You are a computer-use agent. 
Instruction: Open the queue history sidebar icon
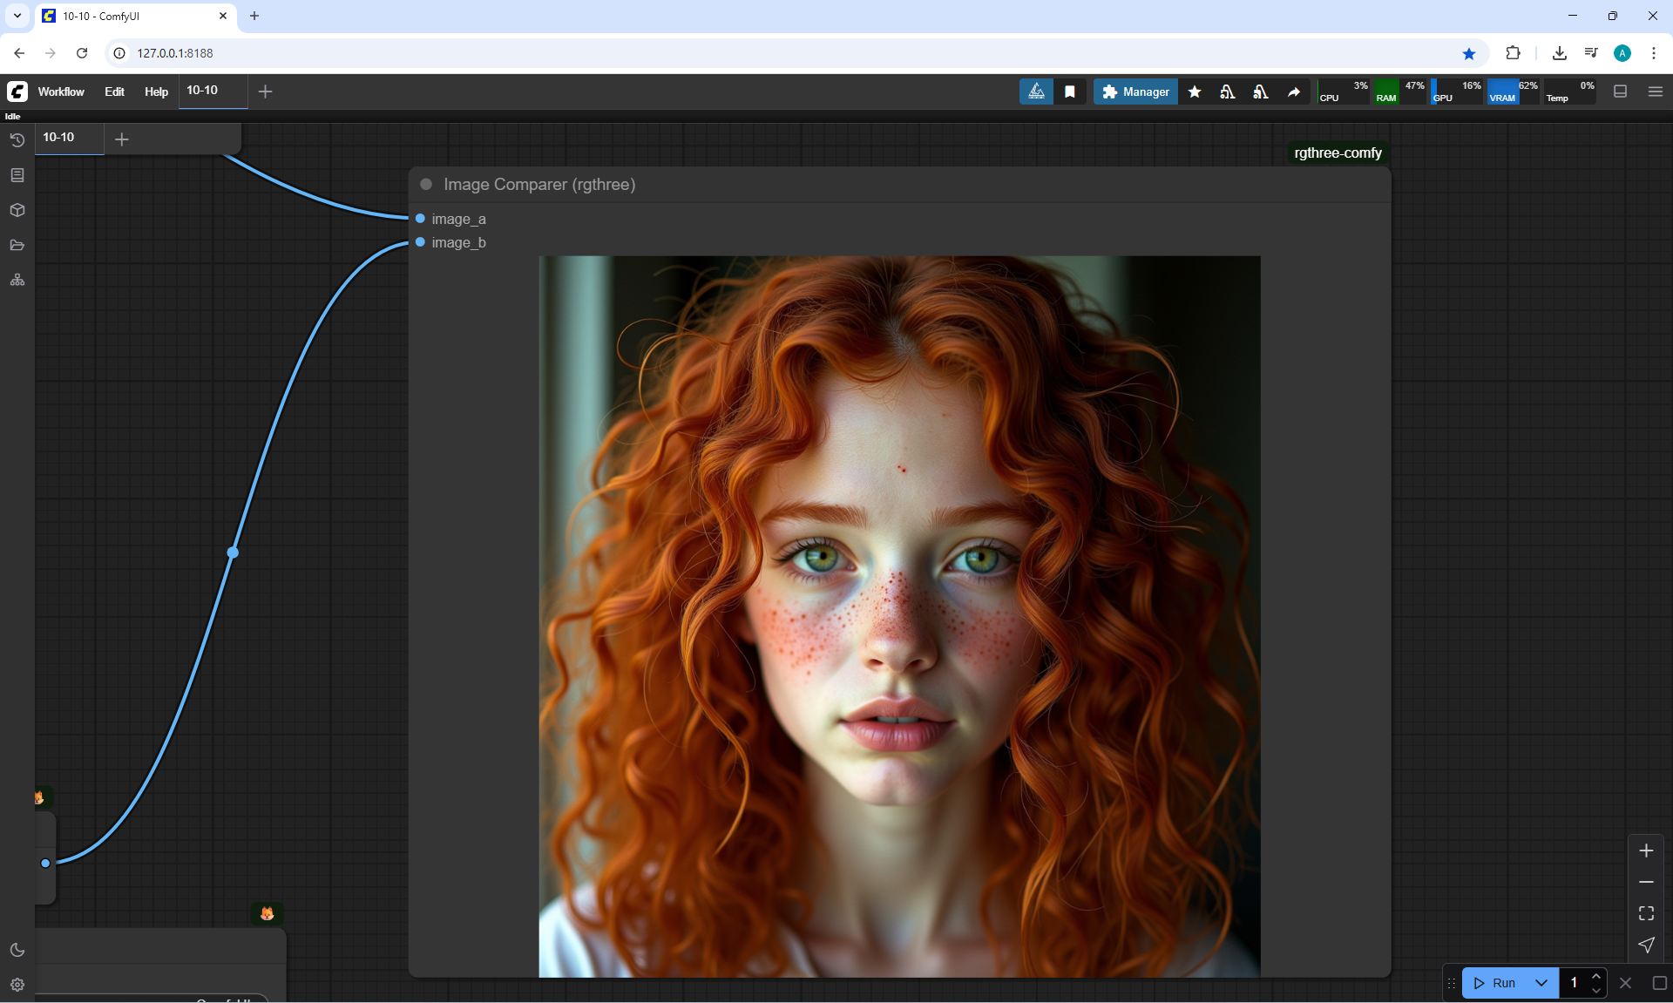point(17,140)
